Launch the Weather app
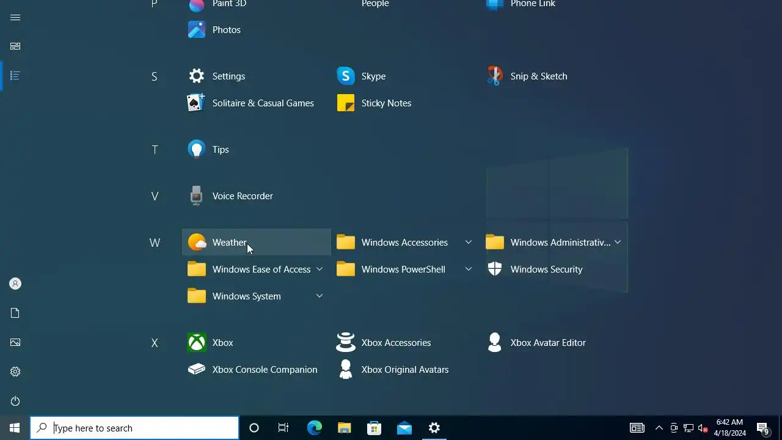 click(257, 242)
